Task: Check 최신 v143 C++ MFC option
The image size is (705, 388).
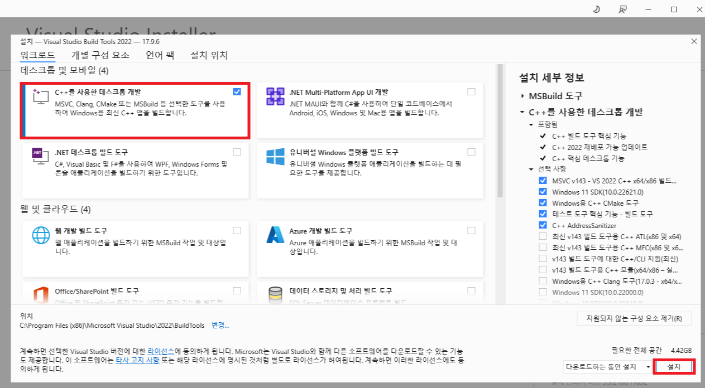Action: point(543,248)
